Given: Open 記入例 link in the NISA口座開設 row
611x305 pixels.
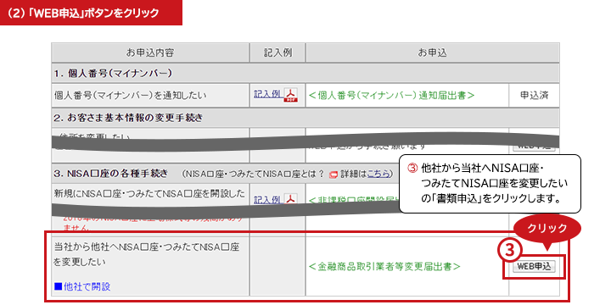Looking at the screenshot, I should pyautogui.click(x=267, y=200).
